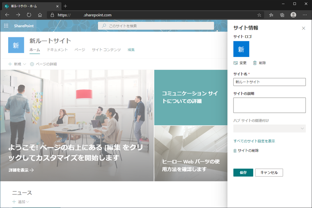Open a new browser tab

click(x=65, y=6)
